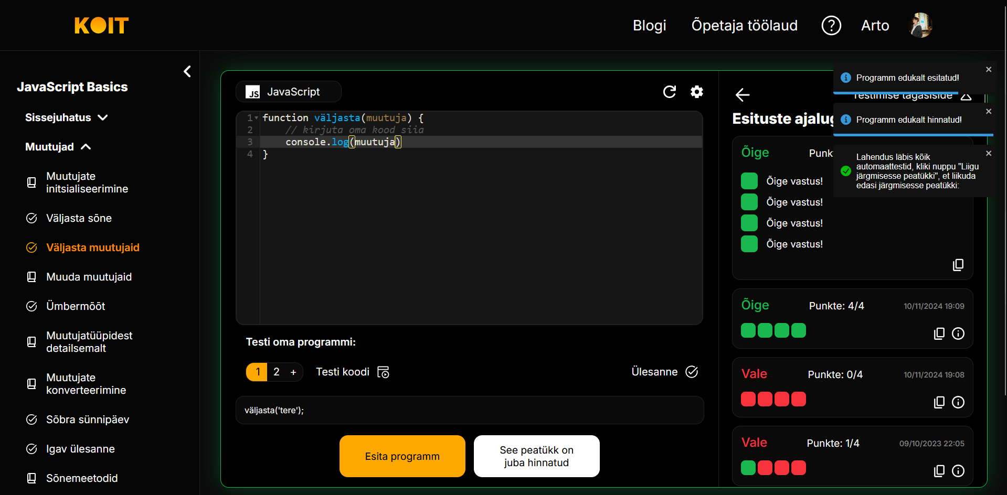Open the Blogi menu item
The height and width of the screenshot is (495, 1007).
click(x=649, y=25)
